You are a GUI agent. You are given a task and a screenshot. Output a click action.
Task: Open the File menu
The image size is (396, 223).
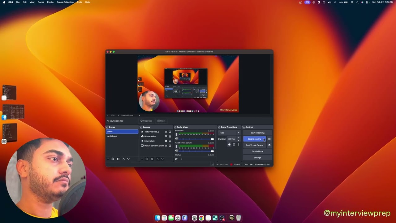(18, 2)
